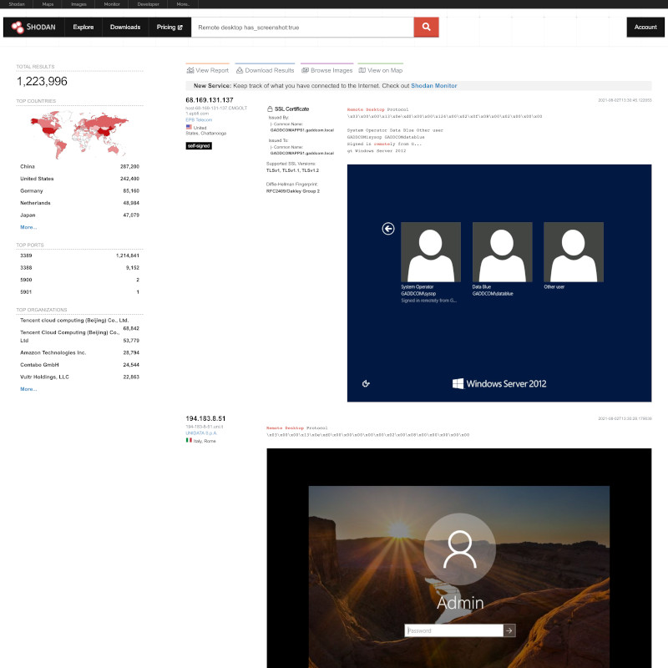Image resolution: width=668 pixels, height=668 pixels.
Task: Click the United States flag icon
Action: pyautogui.click(x=189, y=127)
